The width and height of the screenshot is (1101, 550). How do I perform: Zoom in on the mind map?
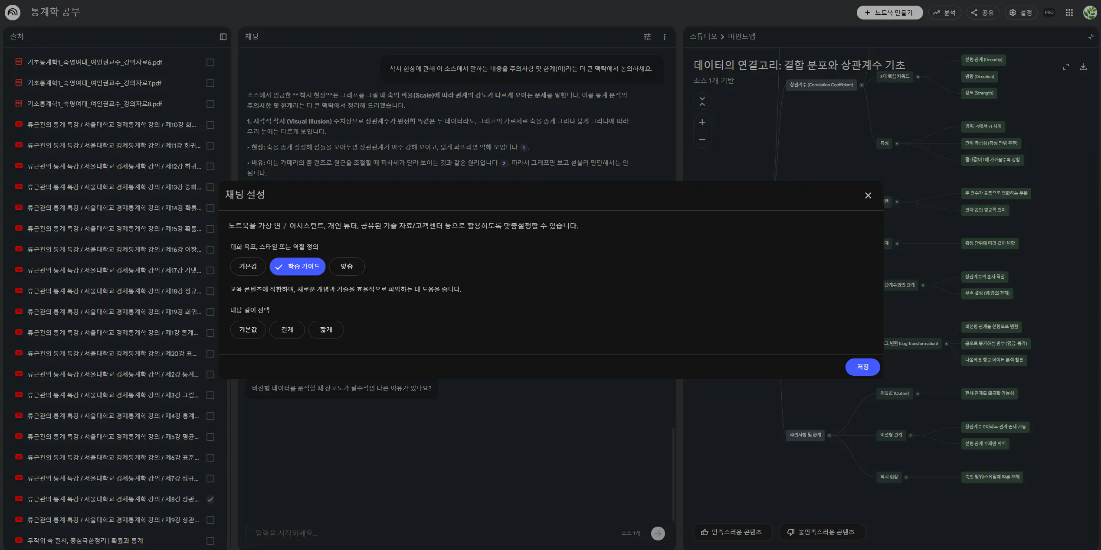click(702, 122)
